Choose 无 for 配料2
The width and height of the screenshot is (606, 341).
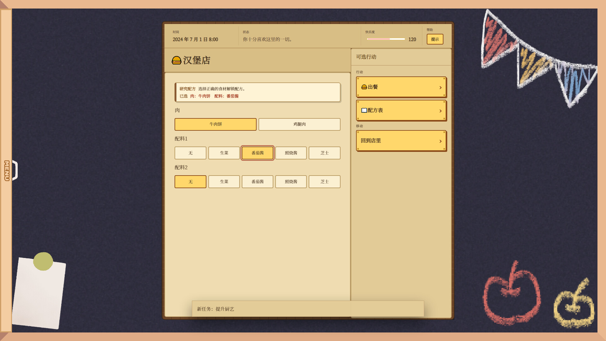click(190, 182)
